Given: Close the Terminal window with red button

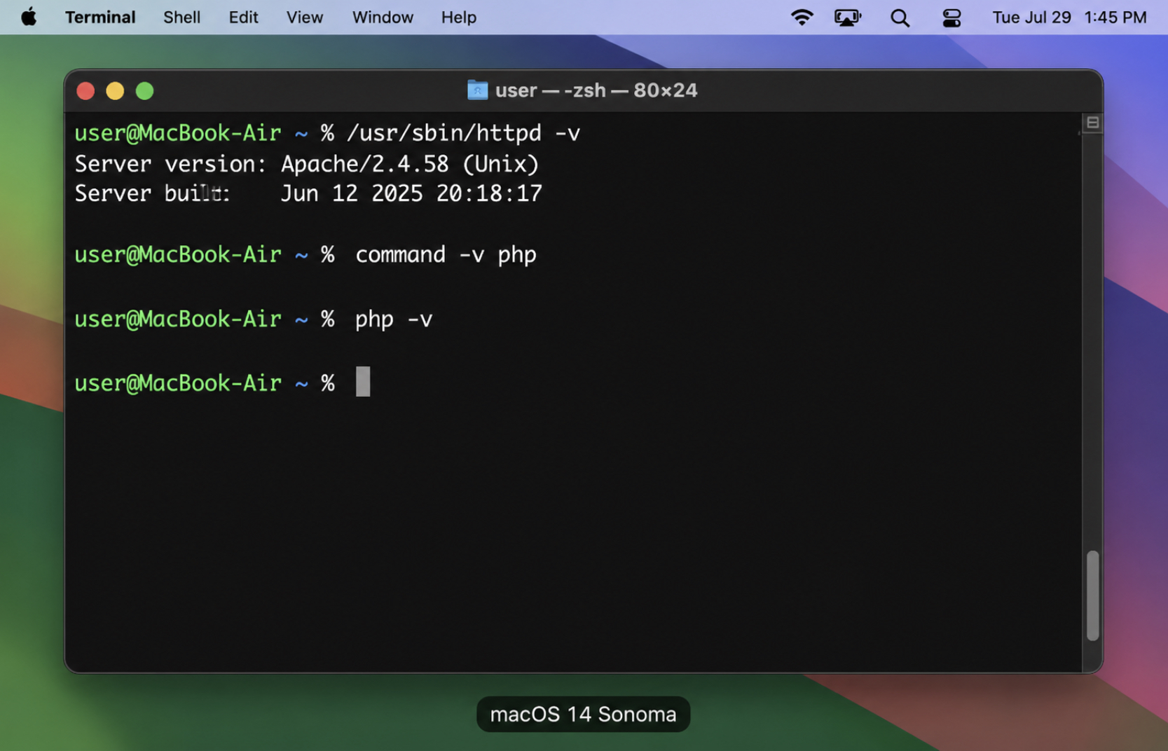Looking at the screenshot, I should [x=85, y=91].
